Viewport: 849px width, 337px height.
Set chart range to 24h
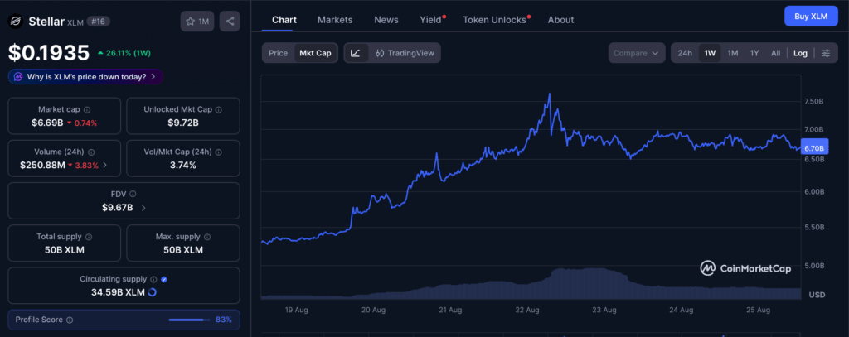click(x=685, y=53)
